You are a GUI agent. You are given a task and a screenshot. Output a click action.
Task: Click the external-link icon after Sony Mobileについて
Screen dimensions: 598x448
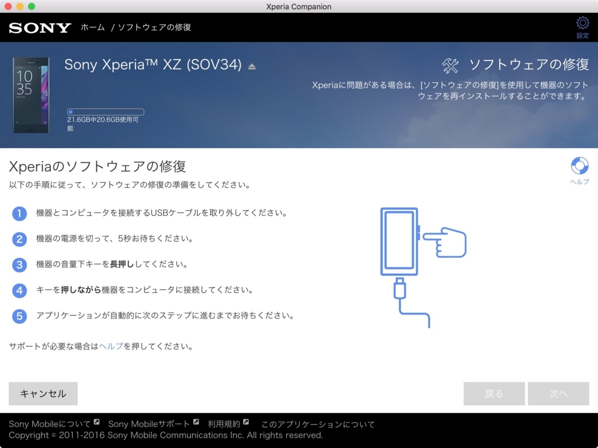click(96, 422)
